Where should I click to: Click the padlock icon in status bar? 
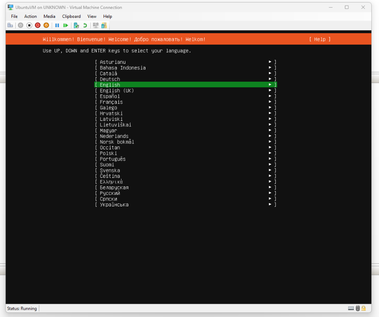[x=364, y=308]
